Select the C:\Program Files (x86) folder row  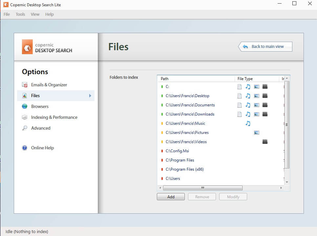[x=184, y=169]
